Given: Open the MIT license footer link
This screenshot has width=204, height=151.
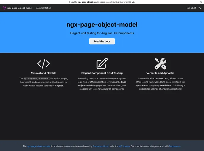Looking at the screenshot, I should [124, 146].
